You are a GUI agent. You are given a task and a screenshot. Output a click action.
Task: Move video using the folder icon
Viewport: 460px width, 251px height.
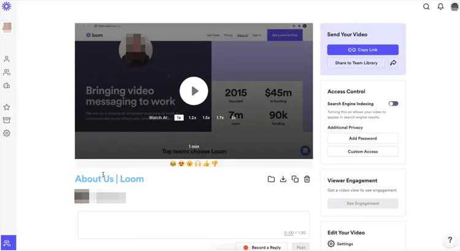pos(271,179)
